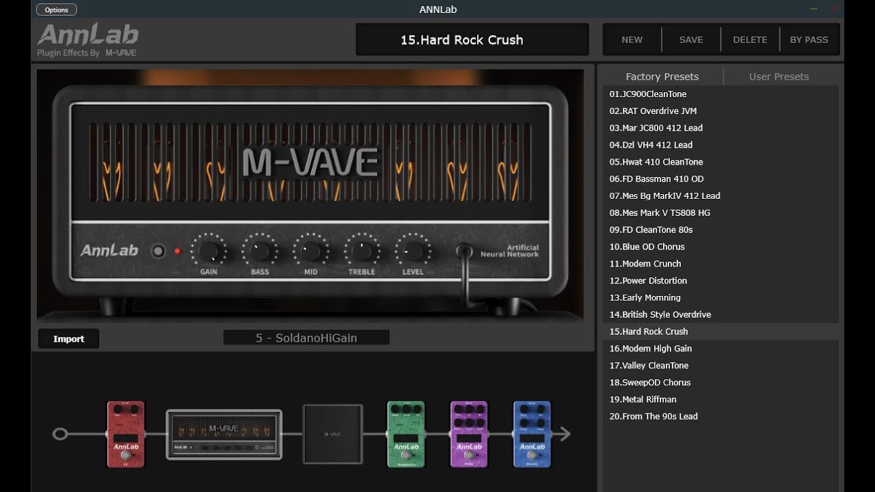Open the 5 - SoldanoHiGain model selector
Image resolution: width=875 pixels, height=492 pixels.
click(x=306, y=338)
